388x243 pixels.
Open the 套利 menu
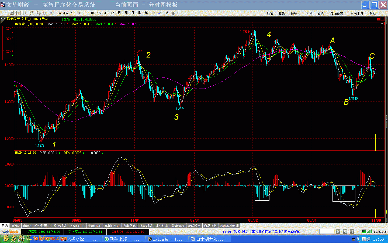pyautogui.click(x=309, y=13)
